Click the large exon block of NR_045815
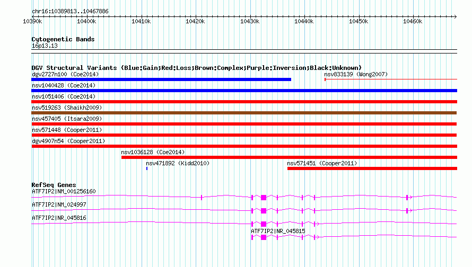 264,237
